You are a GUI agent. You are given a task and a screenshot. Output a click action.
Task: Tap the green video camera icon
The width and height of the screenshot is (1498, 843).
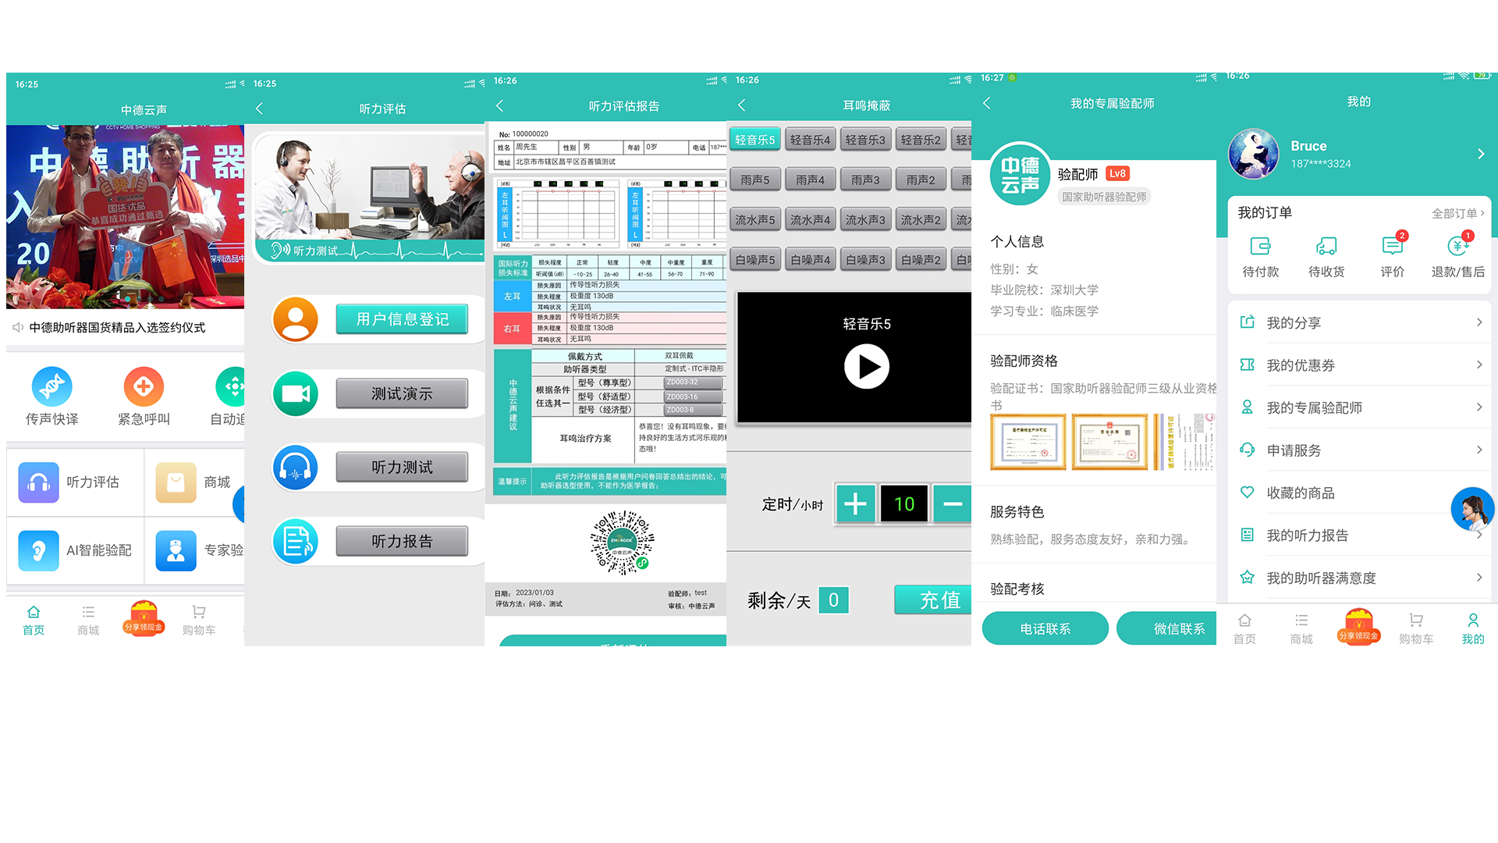[x=296, y=393]
